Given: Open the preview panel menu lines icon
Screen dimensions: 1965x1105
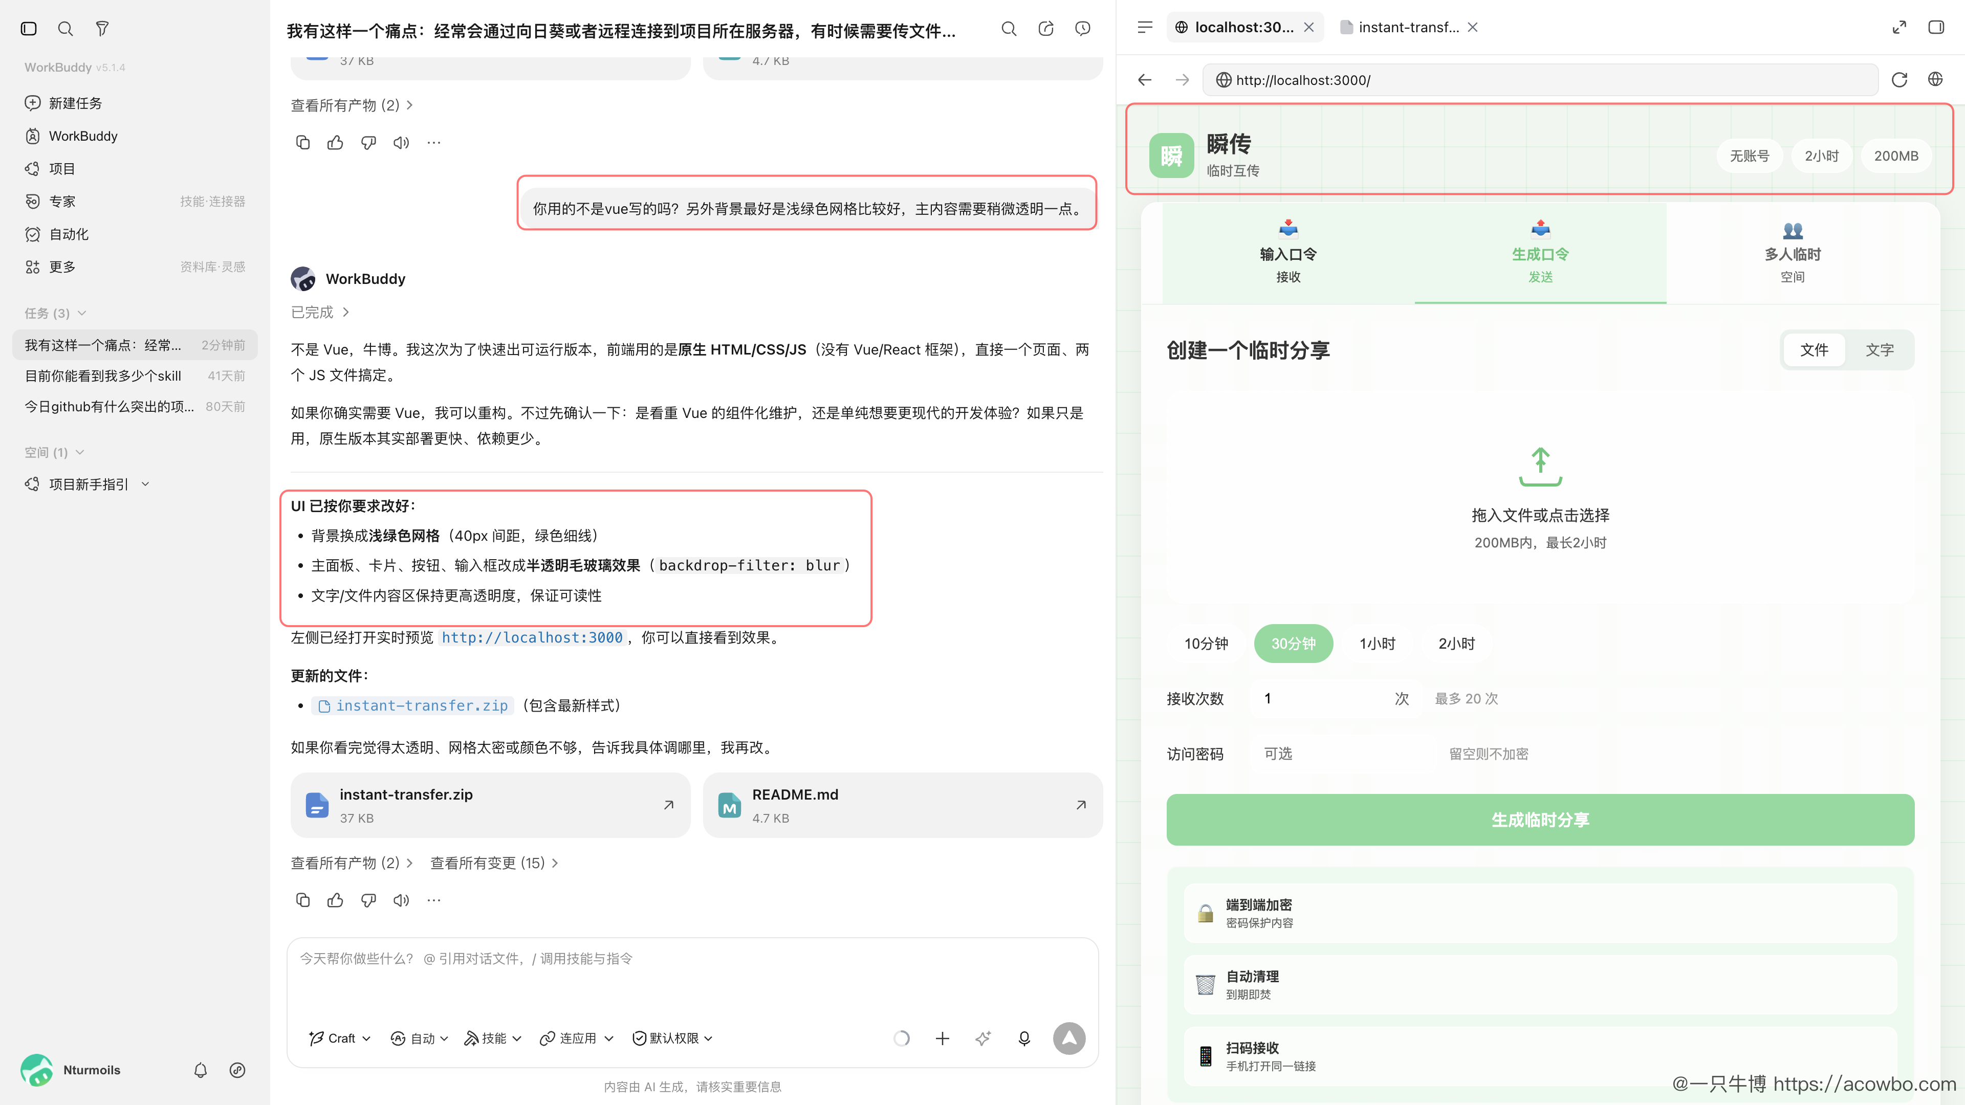Looking at the screenshot, I should click(1145, 28).
